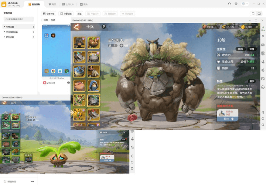Click the Chrome icon on Device1 screen
Image resolution: width=266 pixels, height=185 pixels.
click(x=54, y=71)
